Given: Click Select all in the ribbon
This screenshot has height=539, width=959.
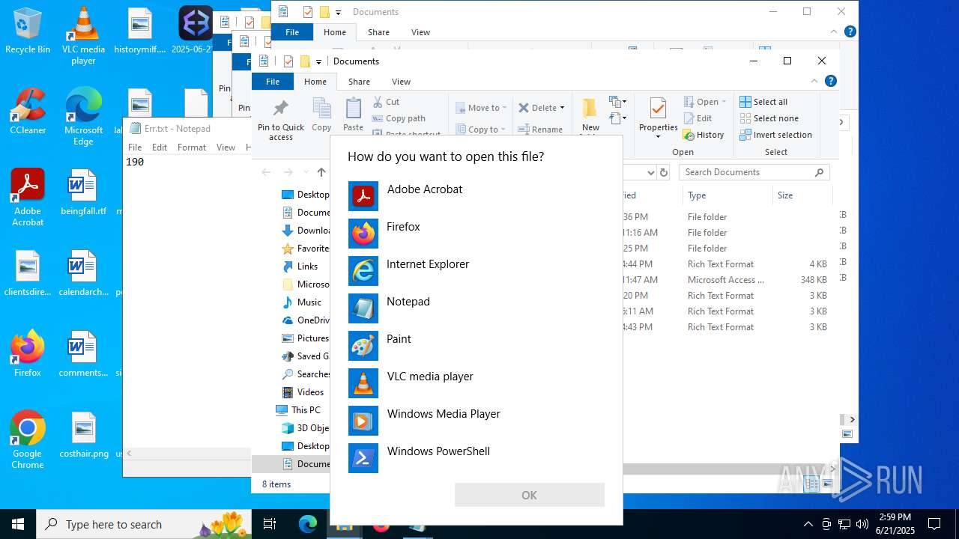Looking at the screenshot, I should [763, 102].
